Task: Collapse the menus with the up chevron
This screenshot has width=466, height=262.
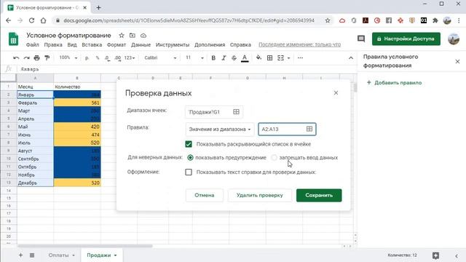Action: point(351,58)
